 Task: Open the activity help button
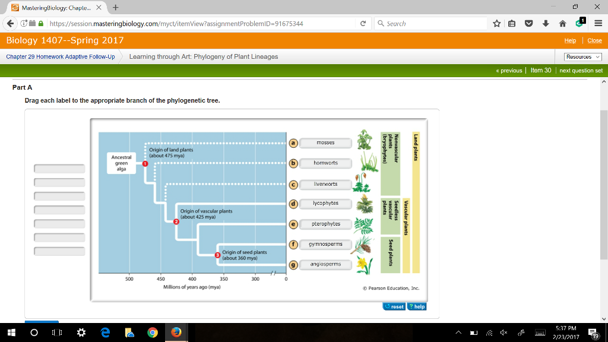click(x=416, y=306)
